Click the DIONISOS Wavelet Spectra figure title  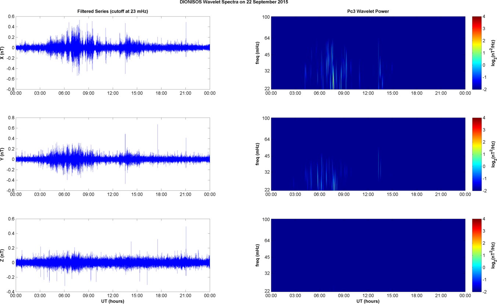click(234, 2)
